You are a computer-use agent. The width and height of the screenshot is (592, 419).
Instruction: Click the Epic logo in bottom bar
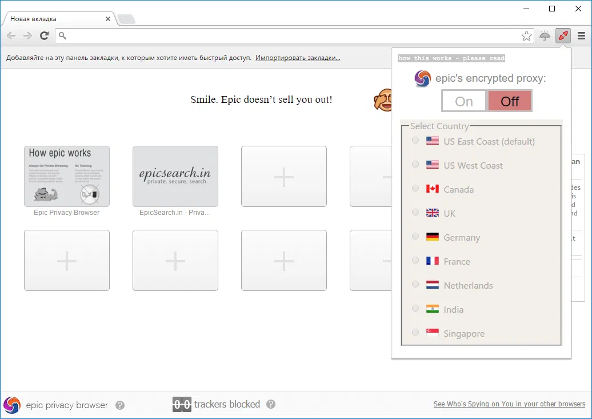(11, 405)
